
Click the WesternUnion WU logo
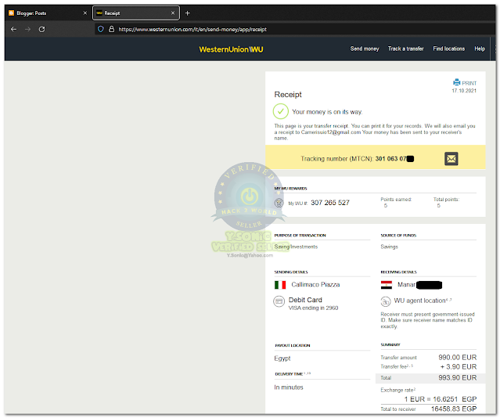231,49
